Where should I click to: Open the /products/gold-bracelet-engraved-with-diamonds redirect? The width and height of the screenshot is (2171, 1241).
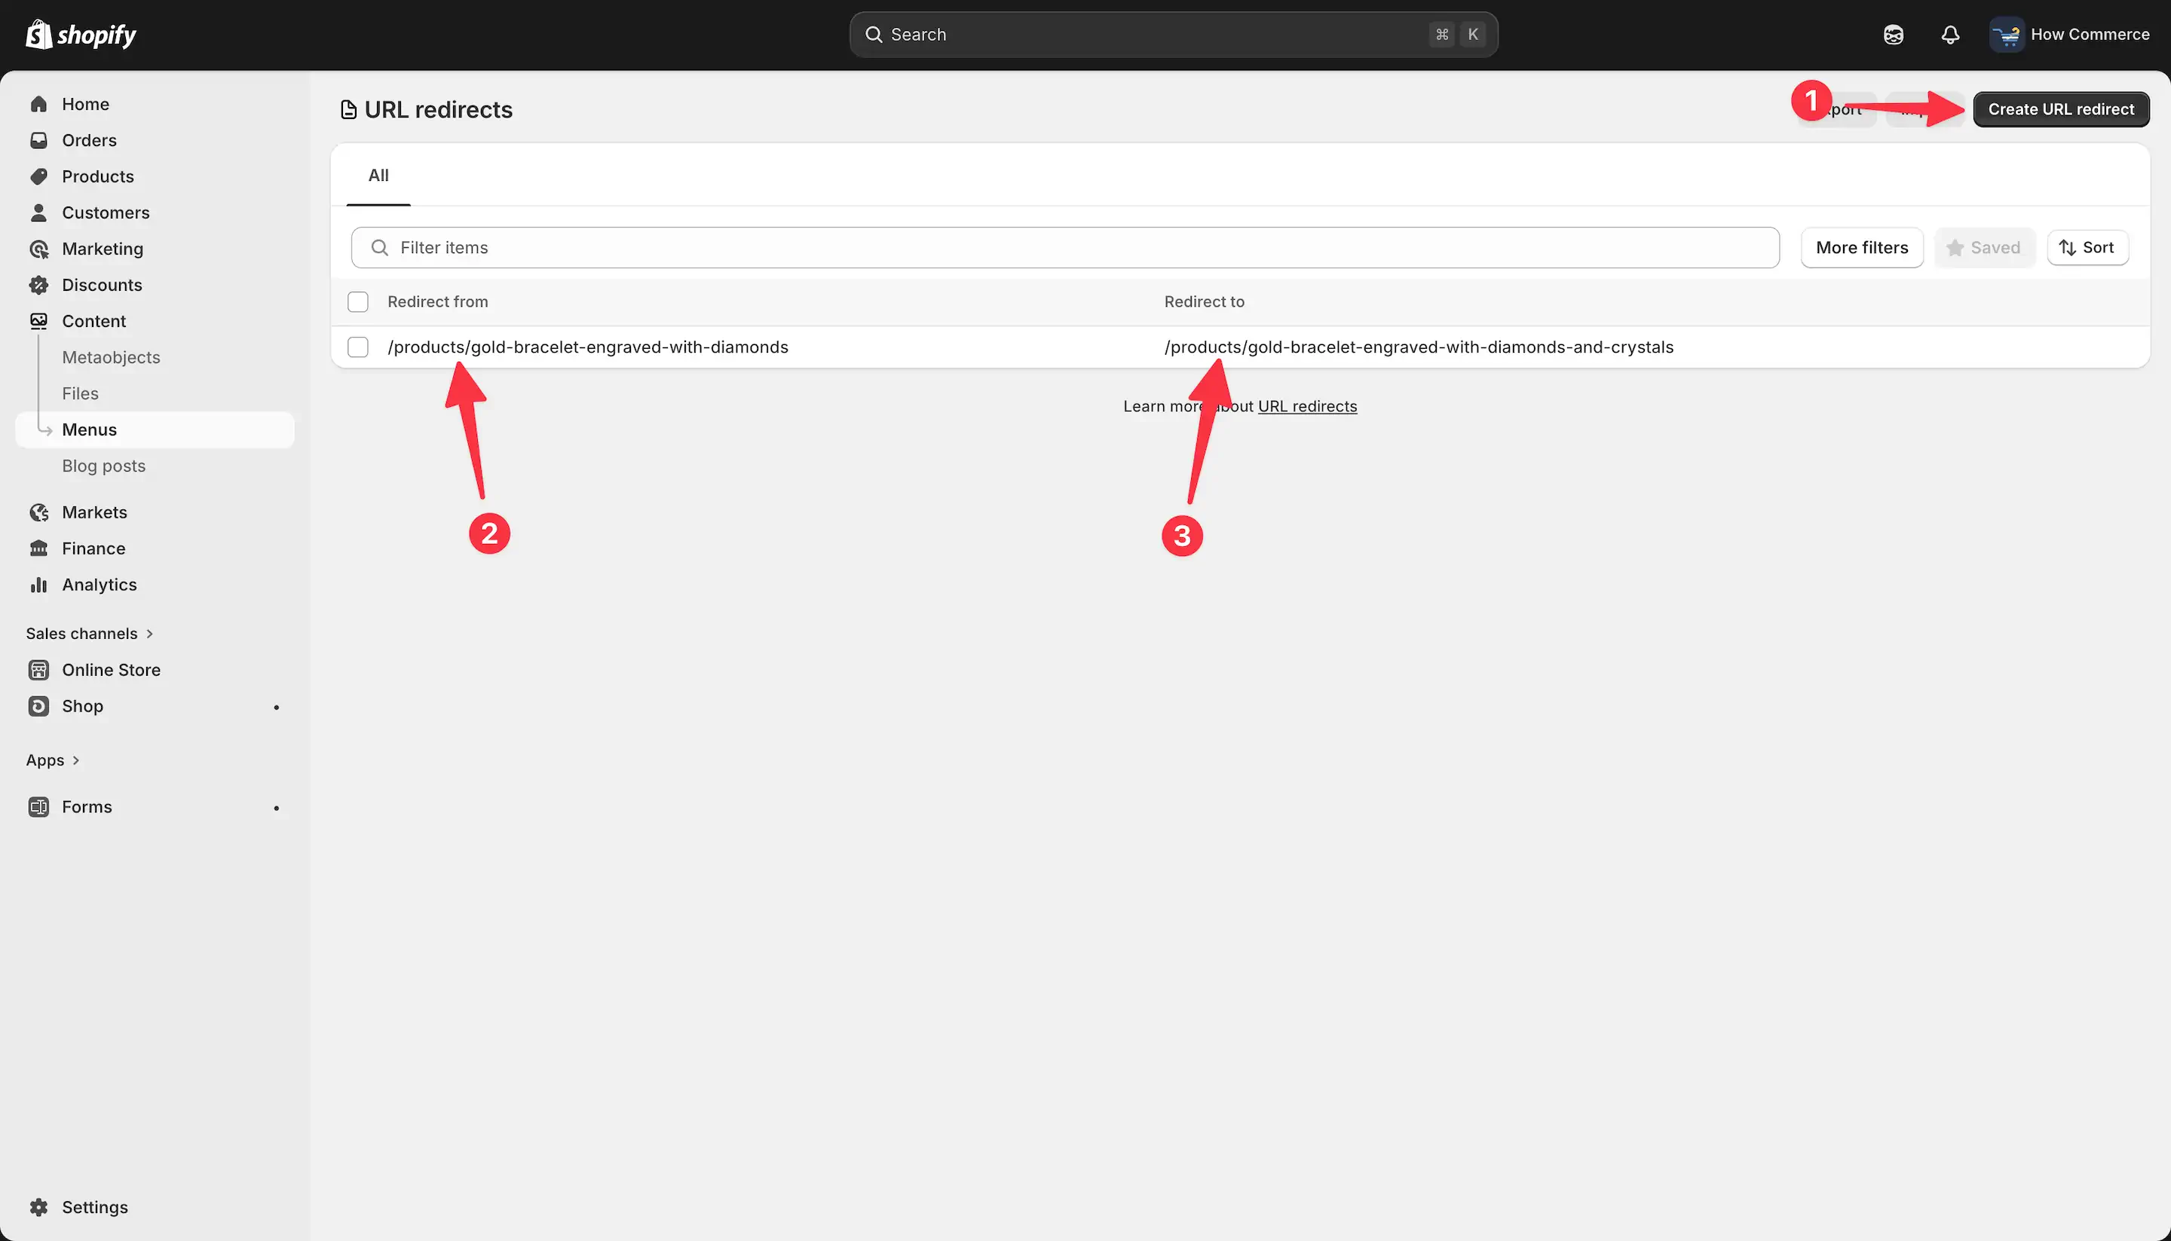coord(587,347)
